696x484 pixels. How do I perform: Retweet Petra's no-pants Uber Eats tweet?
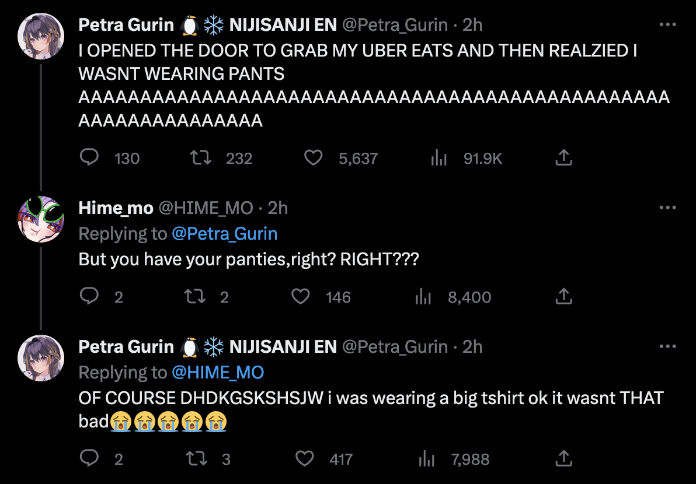(x=200, y=157)
